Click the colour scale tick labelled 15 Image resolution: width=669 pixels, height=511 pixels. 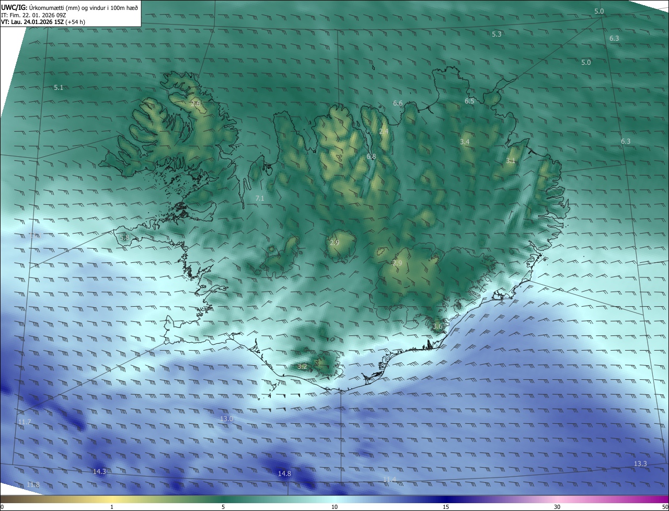(x=446, y=507)
